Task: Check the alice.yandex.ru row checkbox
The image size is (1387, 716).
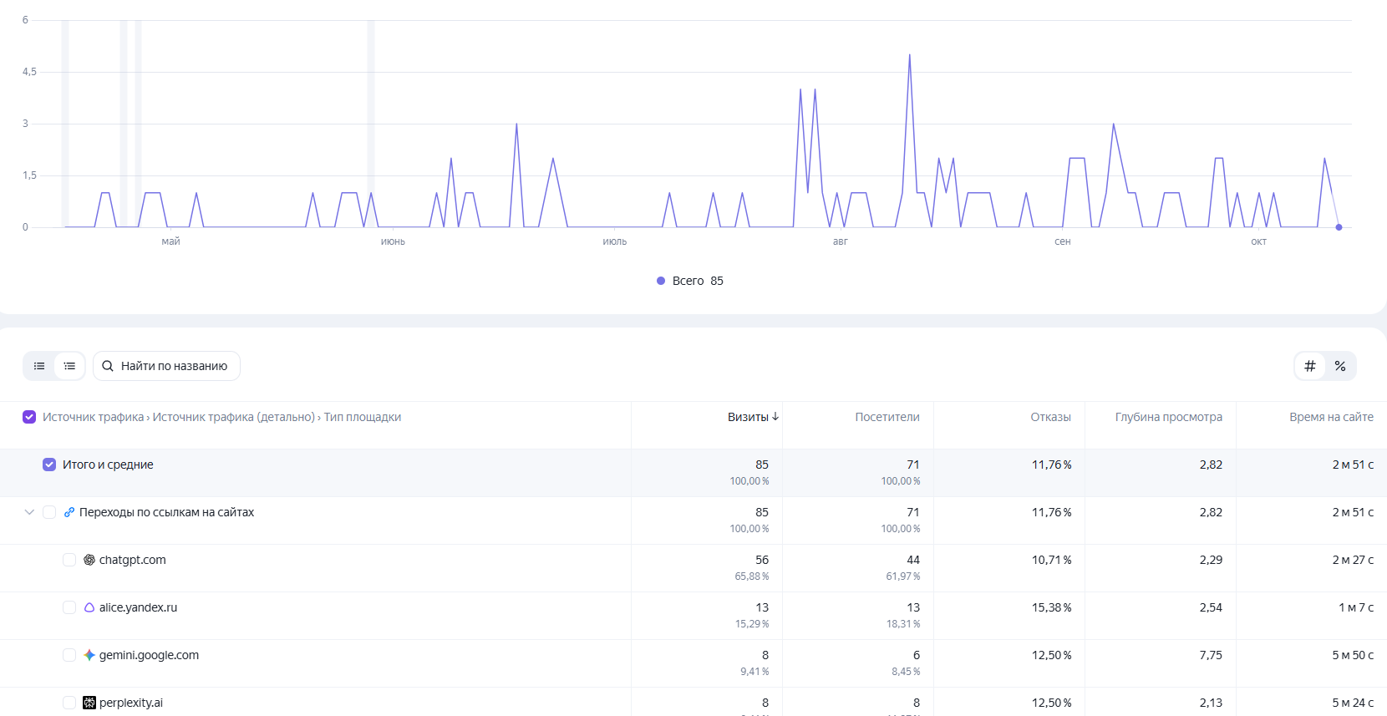Action: tap(69, 607)
